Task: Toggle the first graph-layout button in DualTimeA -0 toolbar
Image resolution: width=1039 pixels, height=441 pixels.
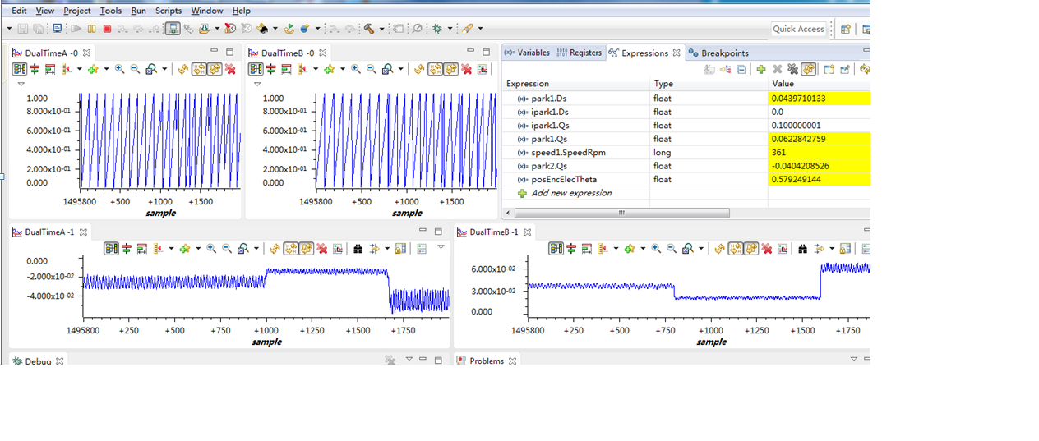Action: click(x=18, y=69)
